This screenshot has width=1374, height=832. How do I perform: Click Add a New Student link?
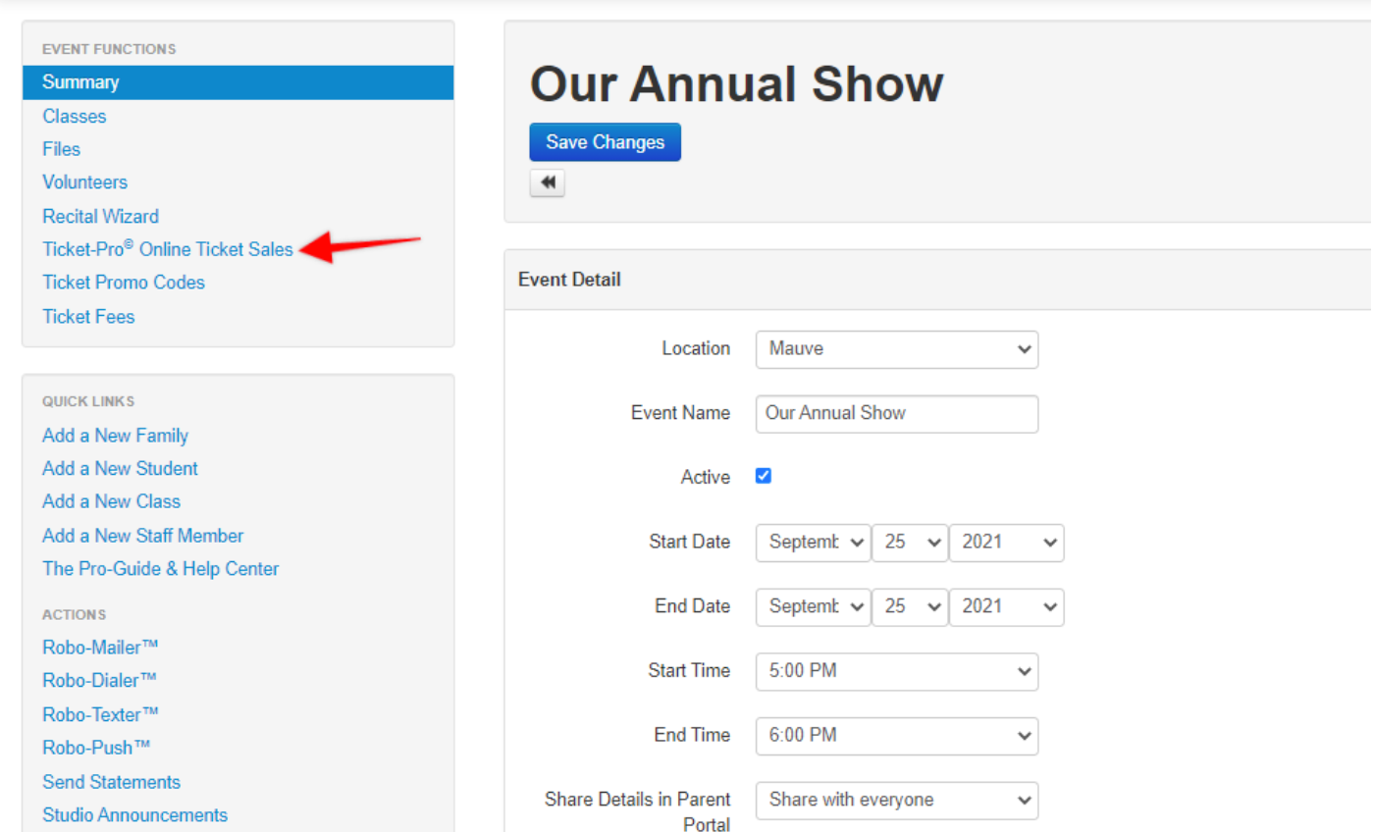(120, 469)
